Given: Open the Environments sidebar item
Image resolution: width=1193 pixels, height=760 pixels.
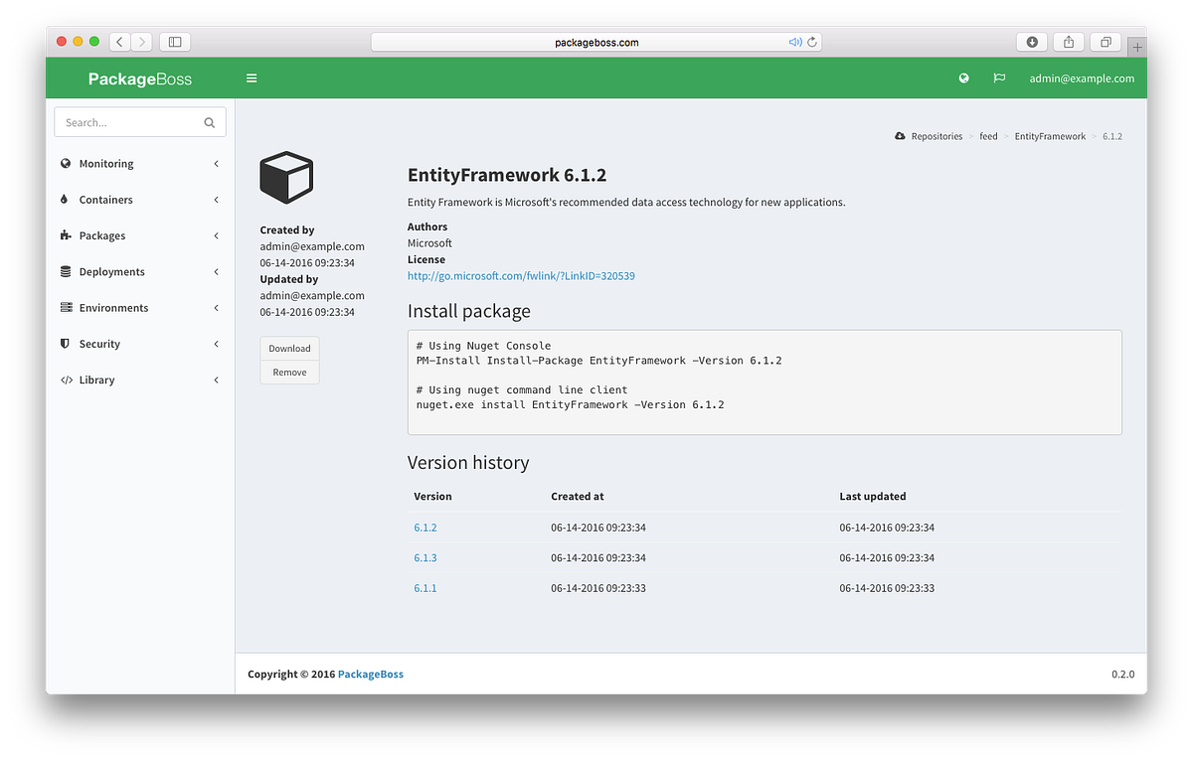Looking at the screenshot, I should 140,308.
